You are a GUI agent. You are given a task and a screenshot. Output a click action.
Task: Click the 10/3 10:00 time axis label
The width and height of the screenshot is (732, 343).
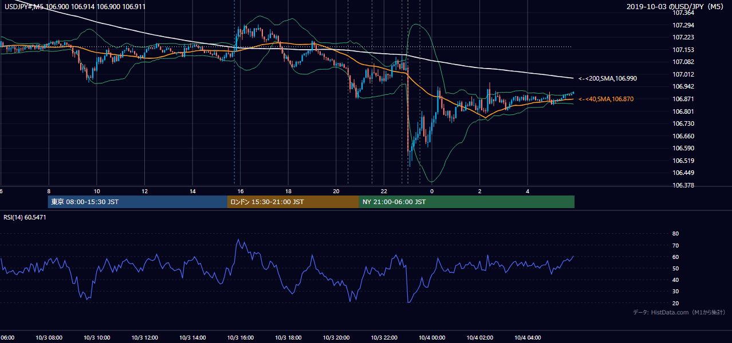coord(97,338)
